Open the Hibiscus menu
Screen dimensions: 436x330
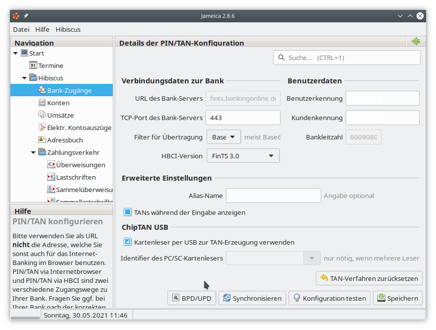68,29
